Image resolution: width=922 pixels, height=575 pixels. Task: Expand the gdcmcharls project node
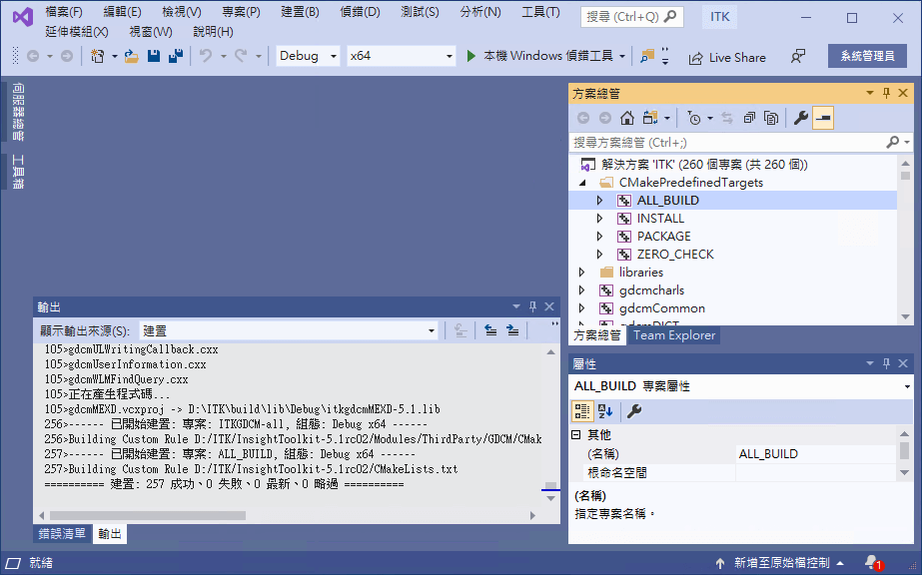(x=581, y=290)
